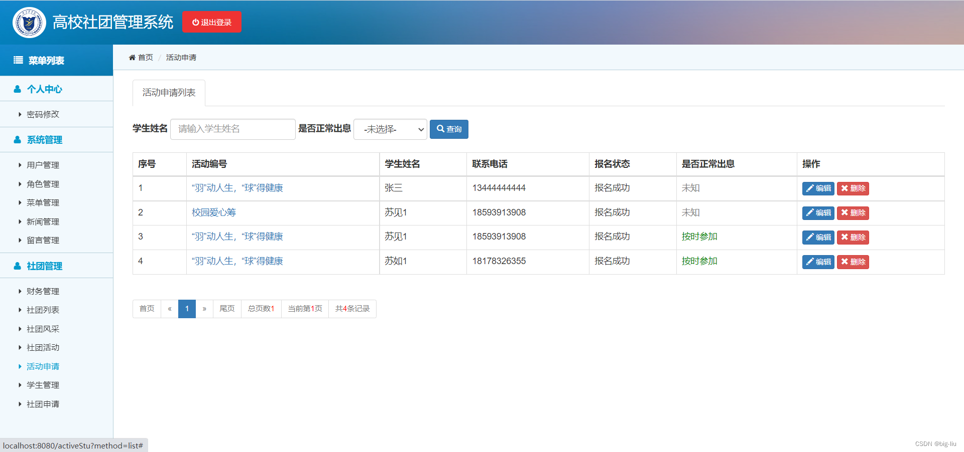The height and width of the screenshot is (452, 964).
Task: Click the university logo emblem
Action: [29, 23]
